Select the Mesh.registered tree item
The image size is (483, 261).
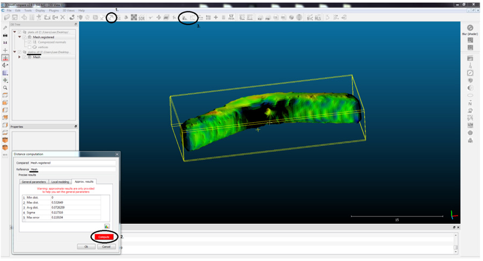[43, 37]
